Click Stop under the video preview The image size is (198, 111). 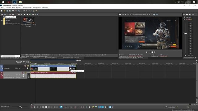(152, 52)
